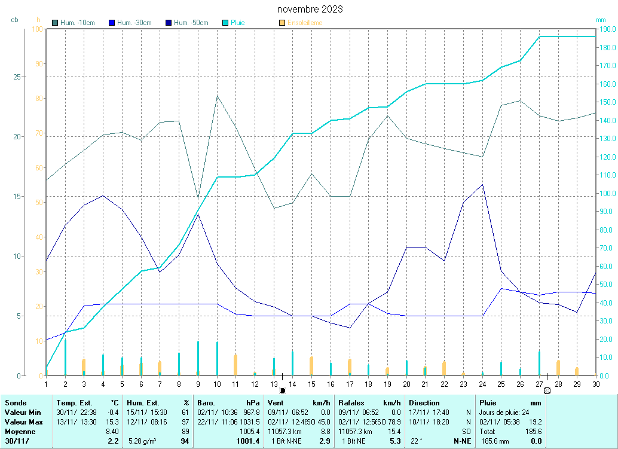The width and height of the screenshot is (618, 449).
Task: Click the full moon icon below day 27
Action: pyautogui.click(x=547, y=390)
